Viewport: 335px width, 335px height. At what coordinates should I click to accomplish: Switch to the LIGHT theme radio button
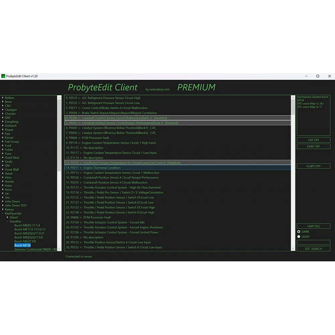coord(299,237)
